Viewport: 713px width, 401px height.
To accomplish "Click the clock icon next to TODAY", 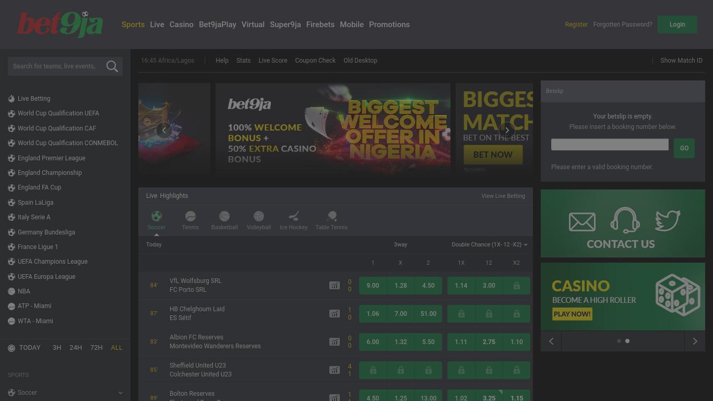I will 11,348.
